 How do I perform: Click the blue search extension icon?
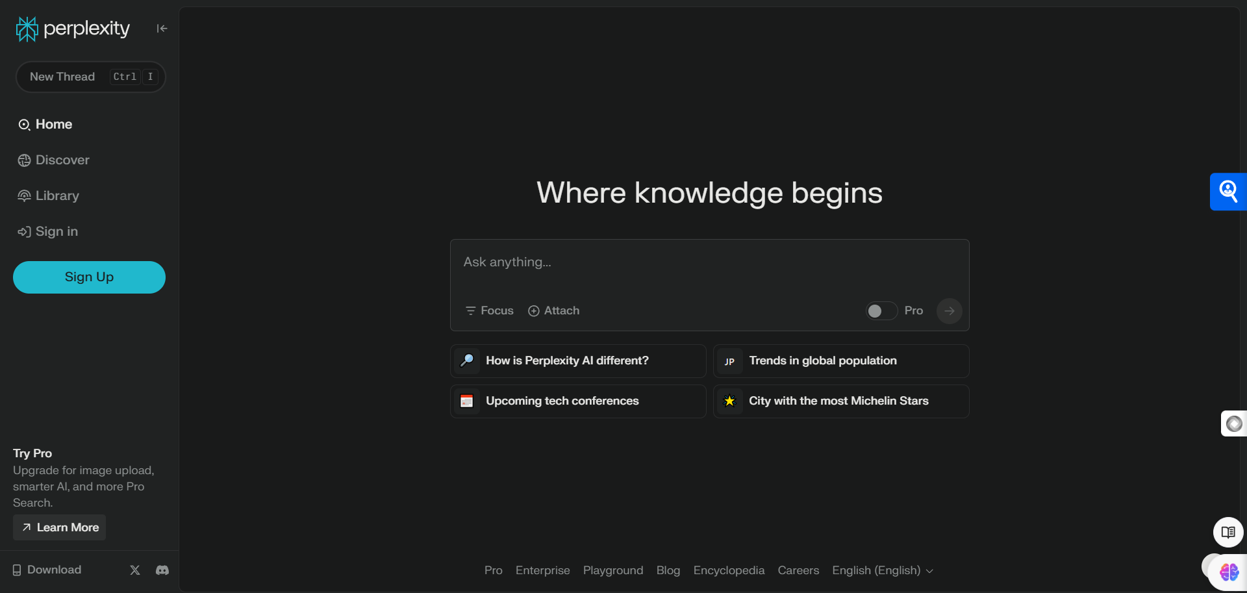coord(1228,192)
